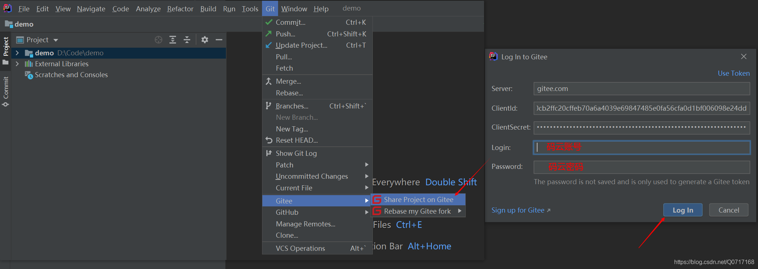Close the Log In to Gitee dialog
758x269 pixels.
click(744, 56)
